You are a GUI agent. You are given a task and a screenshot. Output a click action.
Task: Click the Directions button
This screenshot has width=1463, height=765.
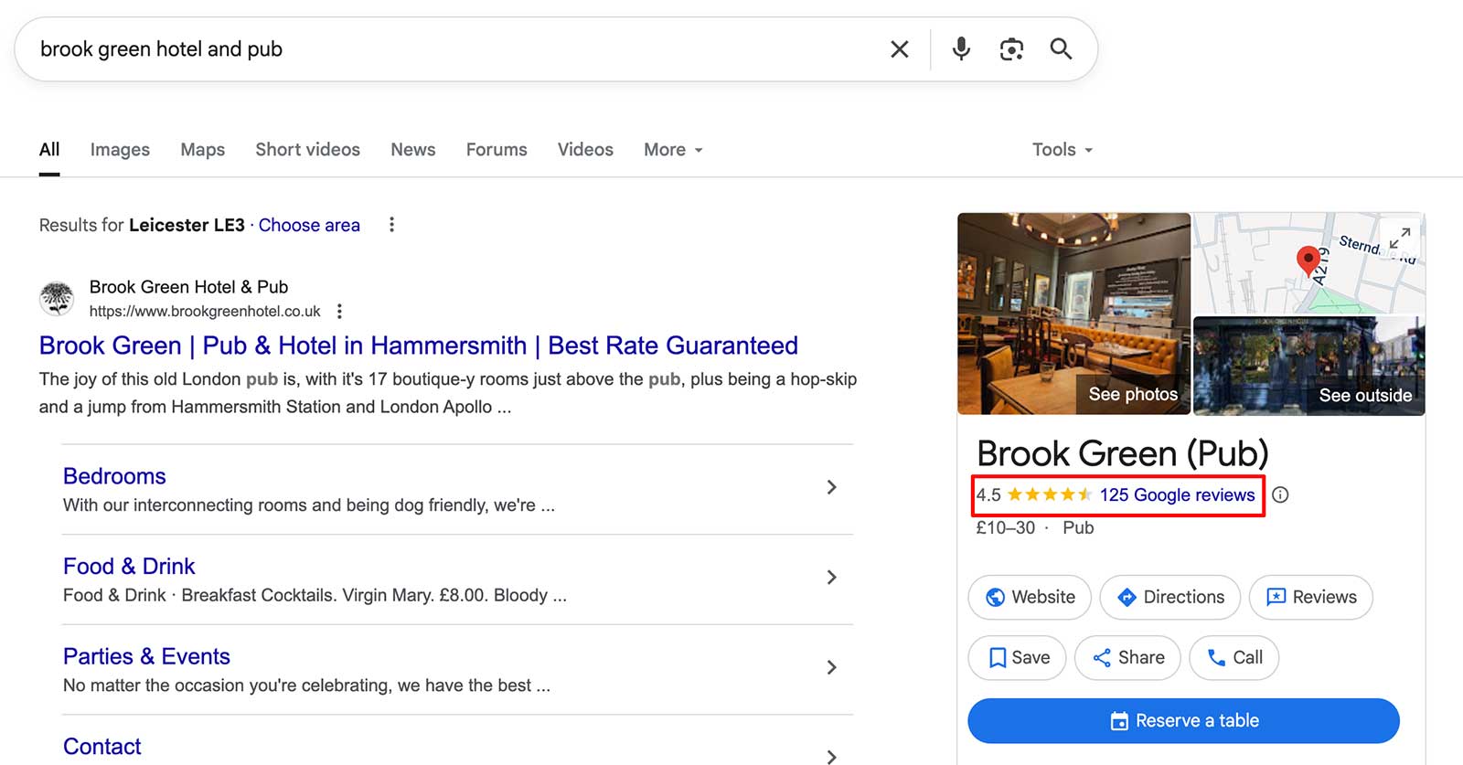pyautogui.click(x=1169, y=598)
